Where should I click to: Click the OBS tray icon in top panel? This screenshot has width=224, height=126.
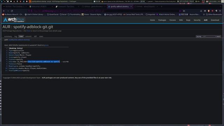[203, 1]
